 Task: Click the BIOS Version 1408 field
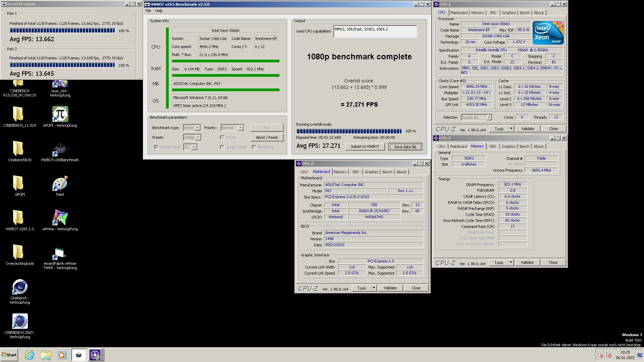coord(374,239)
